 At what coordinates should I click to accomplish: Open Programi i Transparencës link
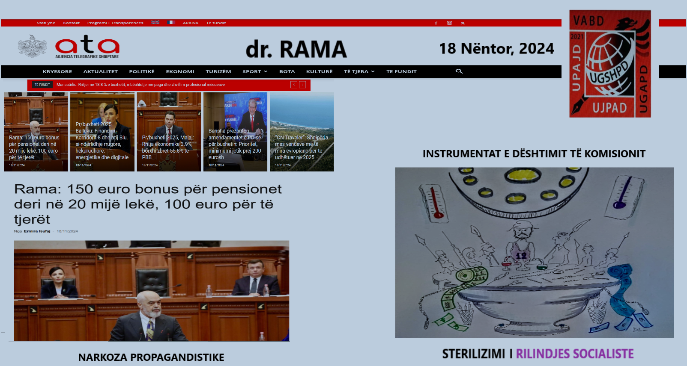[x=115, y=23]
